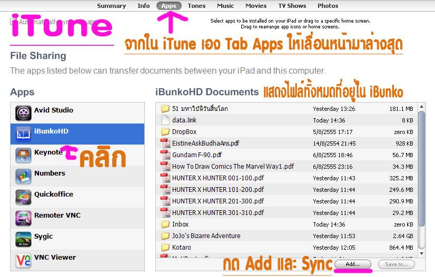Select iBunkoHD in the Apps list
This screenshot has width=435, height=277.
coord(77,134)
